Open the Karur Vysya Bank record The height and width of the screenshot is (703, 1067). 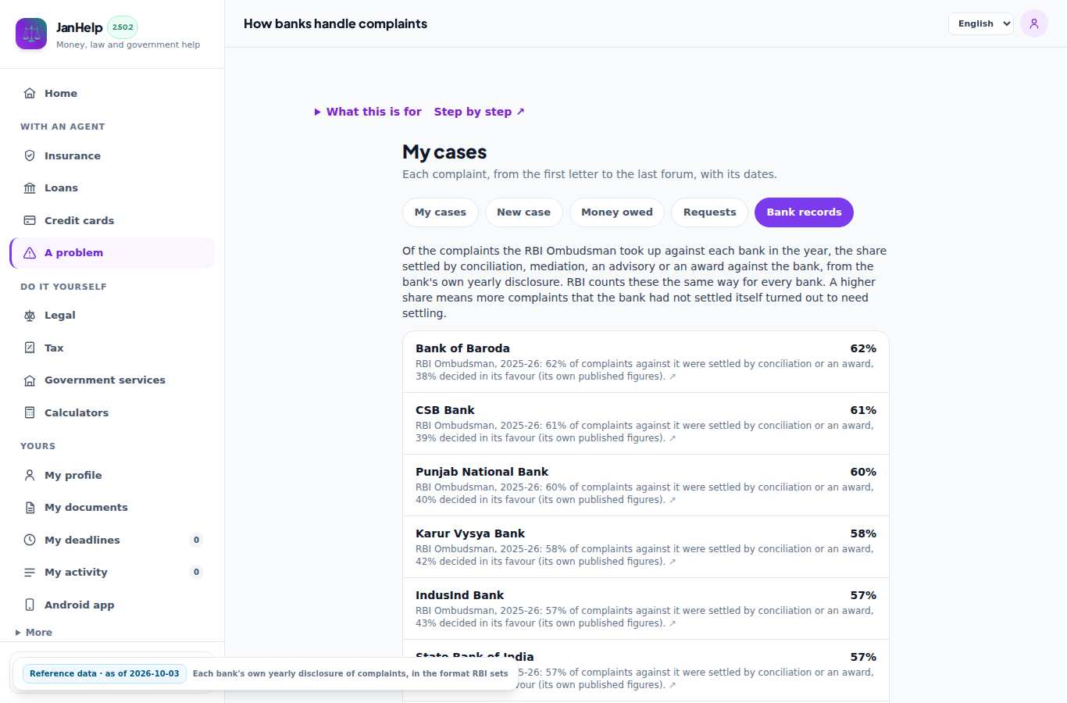pyautogui.click(x=646, y=547)
